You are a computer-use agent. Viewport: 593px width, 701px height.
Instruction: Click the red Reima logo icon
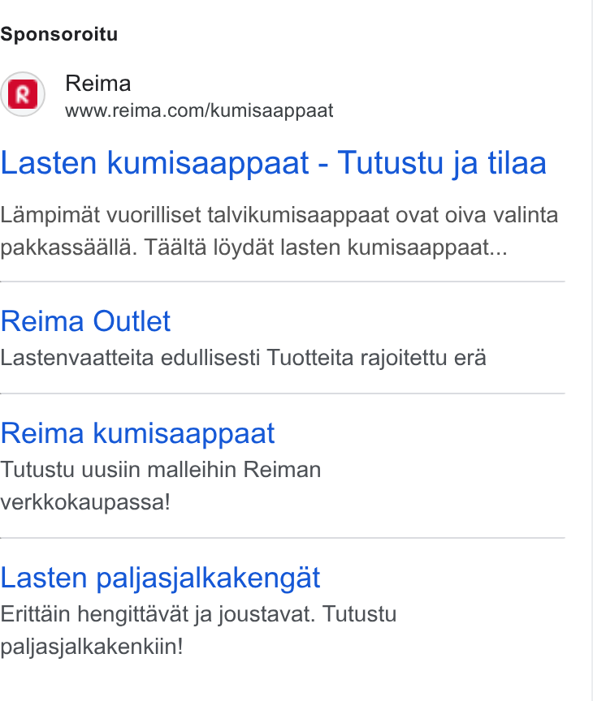click(x=23, y=94)
